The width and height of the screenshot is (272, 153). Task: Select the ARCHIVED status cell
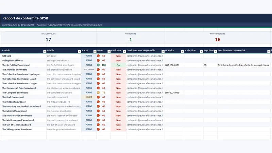tap(89, 70)
